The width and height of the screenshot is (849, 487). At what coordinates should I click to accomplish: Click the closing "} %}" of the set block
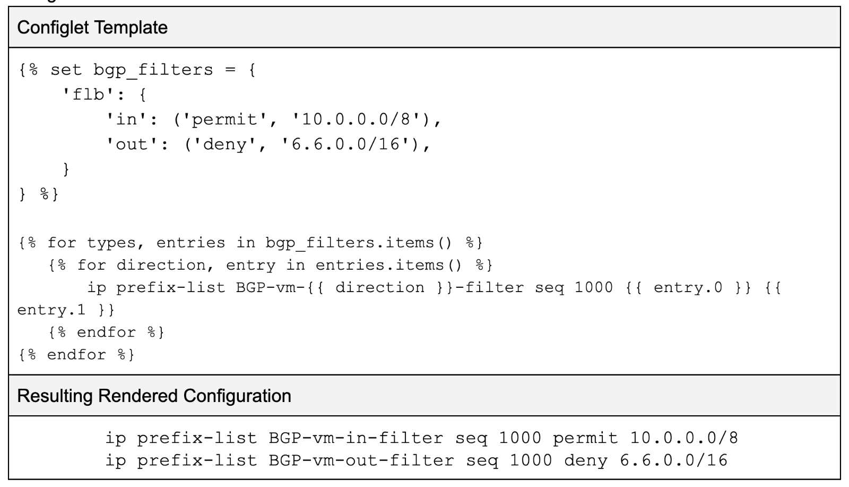[38, 194]
